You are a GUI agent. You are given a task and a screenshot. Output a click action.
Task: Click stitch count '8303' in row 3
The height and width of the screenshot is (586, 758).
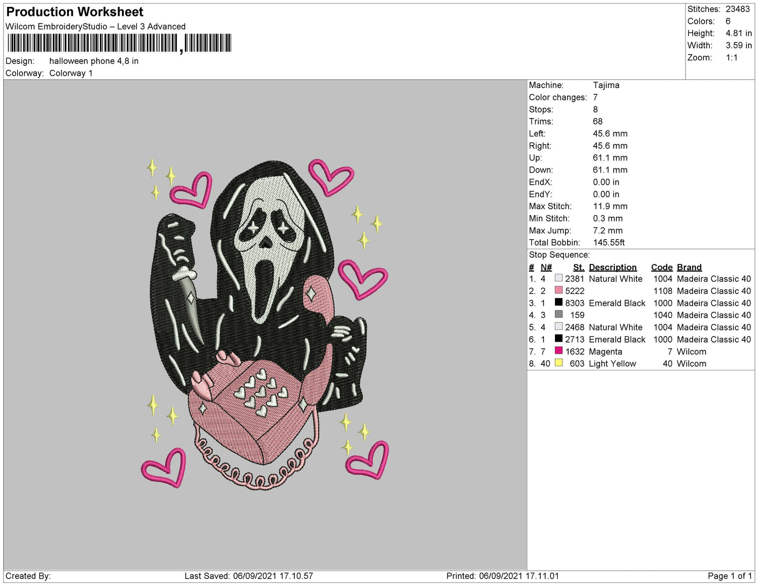(574, 303)
